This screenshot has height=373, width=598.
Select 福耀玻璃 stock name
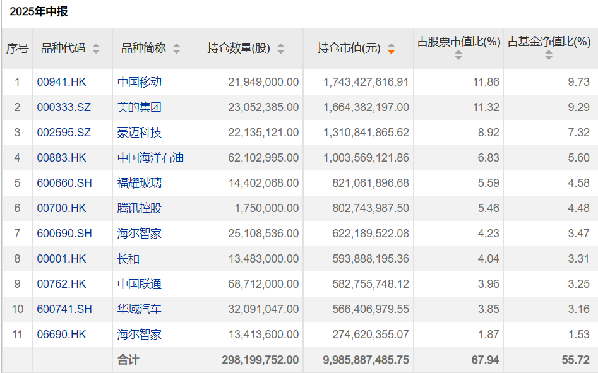coord(140,183)
